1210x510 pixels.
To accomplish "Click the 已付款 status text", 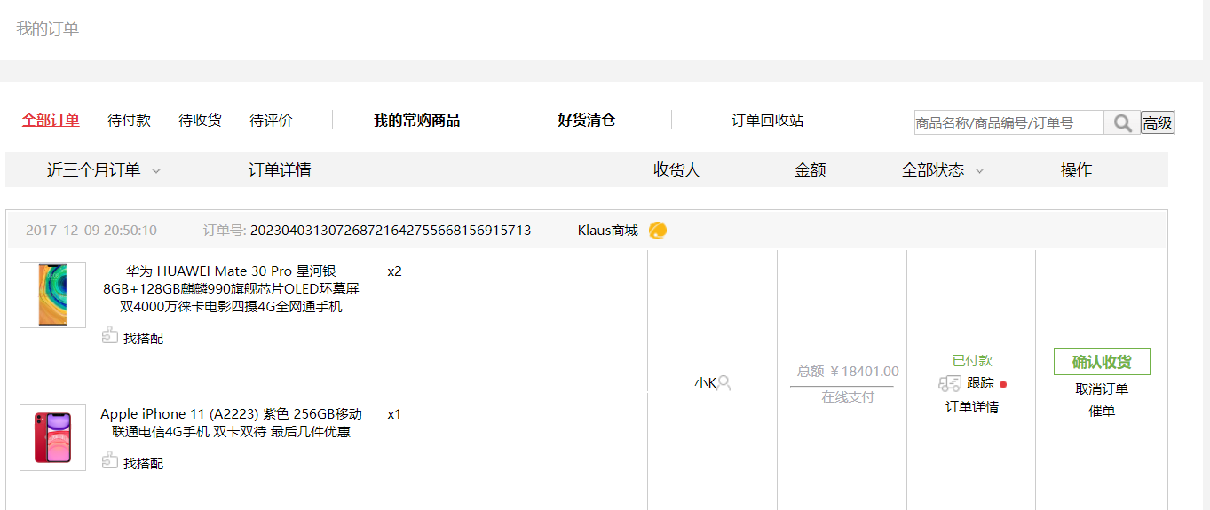I will [x=972, y=361].
